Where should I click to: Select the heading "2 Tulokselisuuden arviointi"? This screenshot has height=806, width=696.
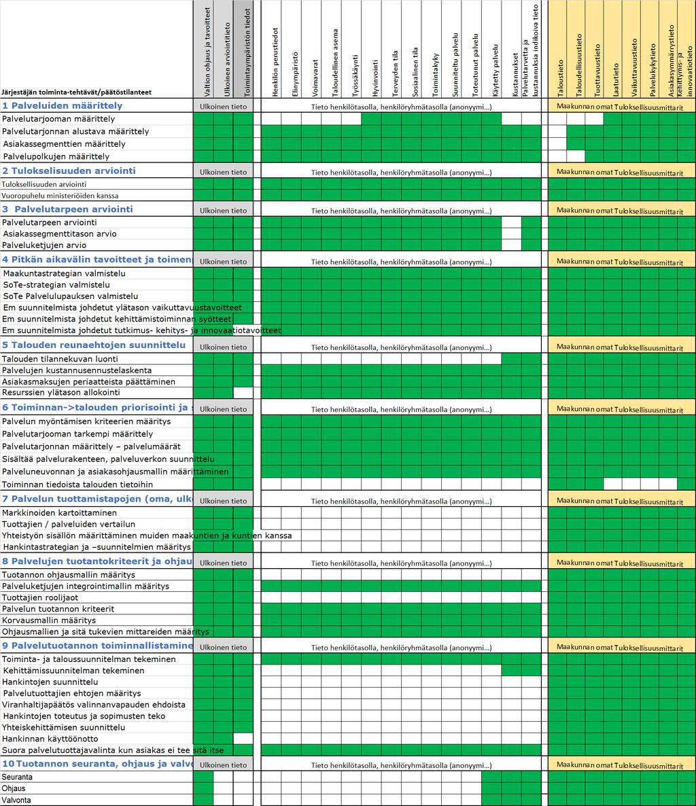point(69,171)
